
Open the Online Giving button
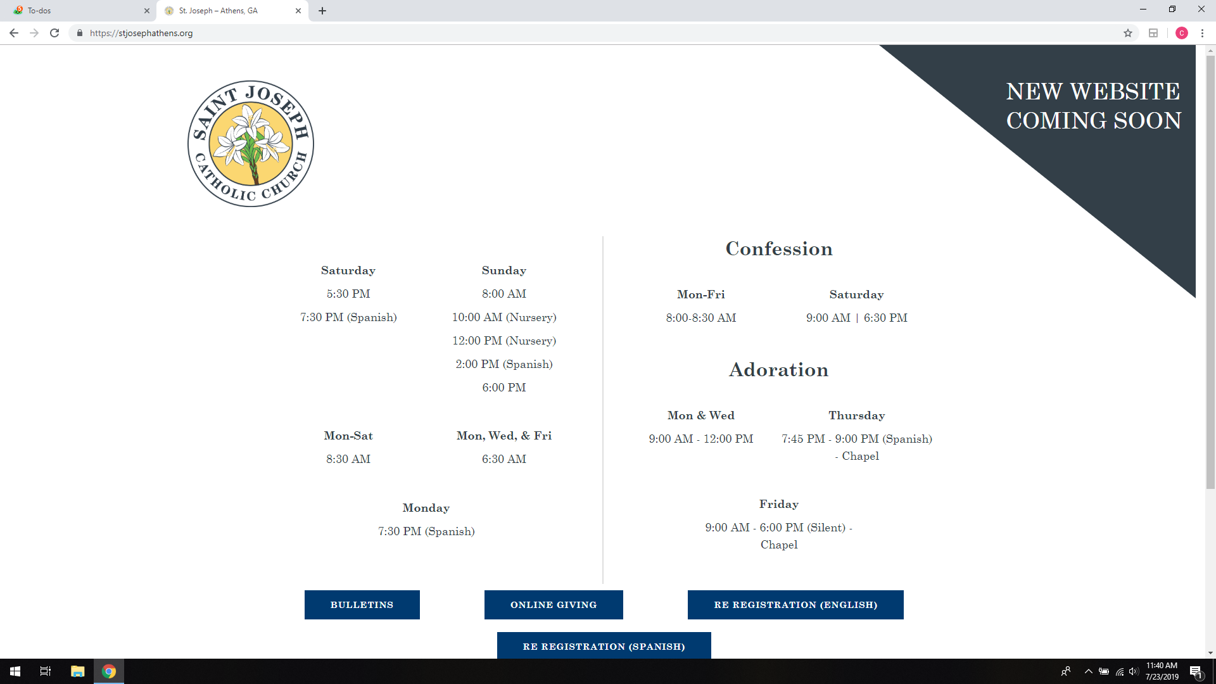pyautogui.click(x=554, y=605)
